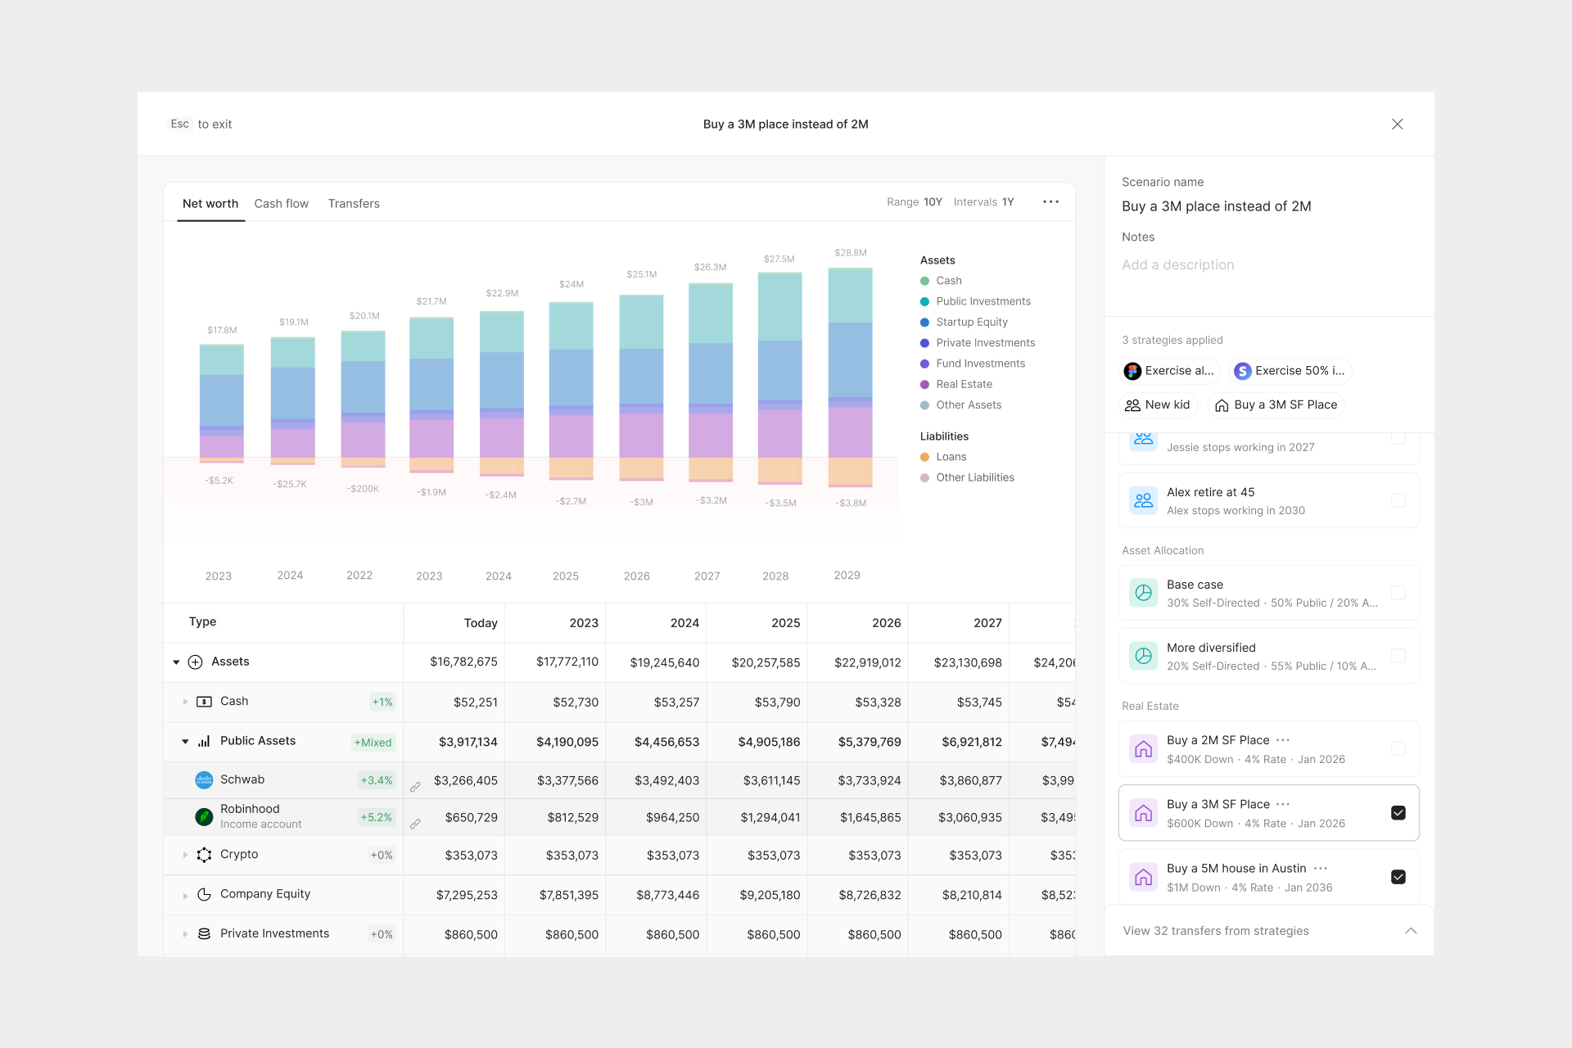Click the Public Investments legend color dot
The width and height of the screenshot is (1572, 1048).
pos(924,301)
